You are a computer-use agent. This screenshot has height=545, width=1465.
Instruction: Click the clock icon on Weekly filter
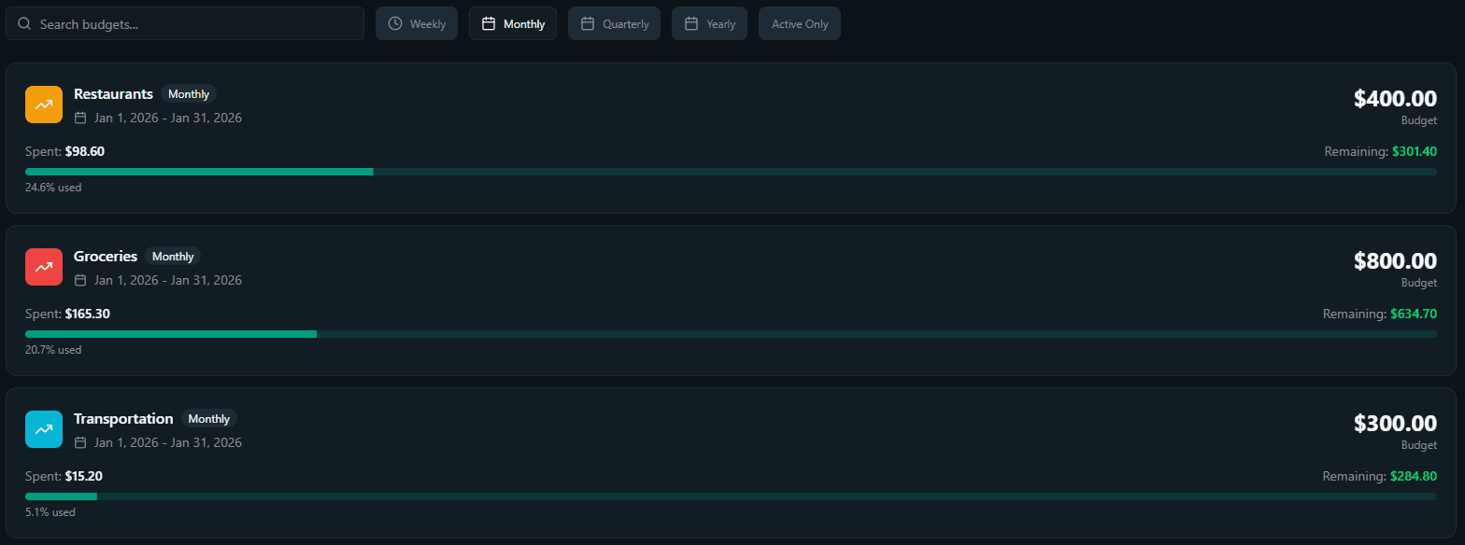395,23
